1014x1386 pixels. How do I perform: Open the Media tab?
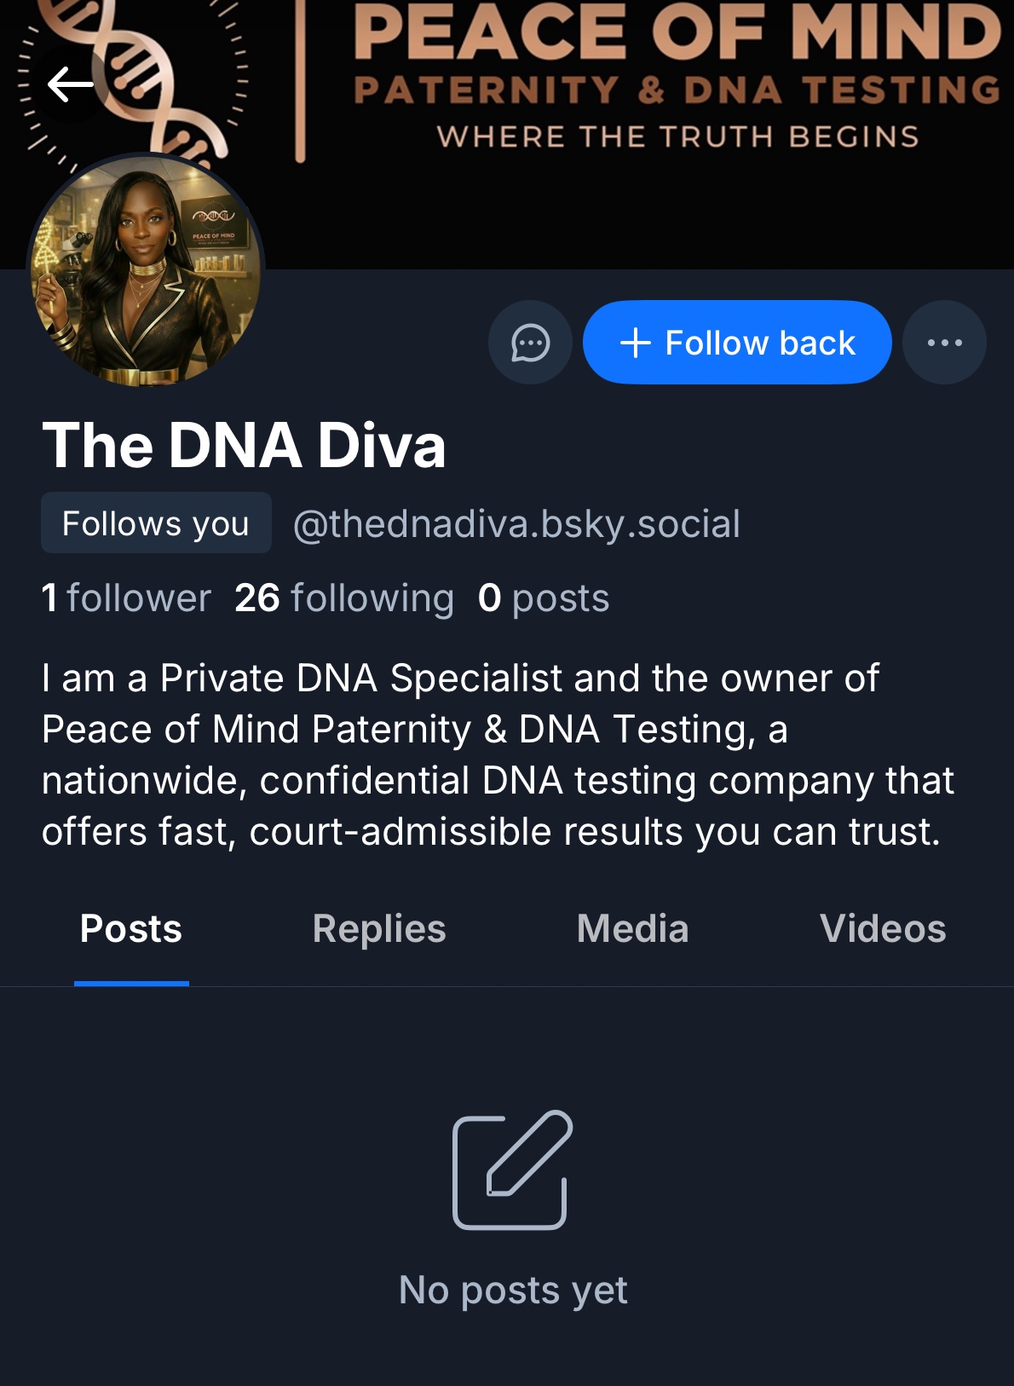pyautogui.click(x=632, y=929)
